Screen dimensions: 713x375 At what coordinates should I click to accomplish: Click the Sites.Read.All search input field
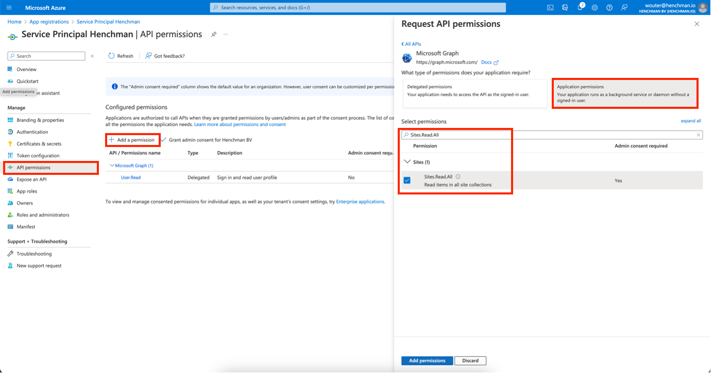549,135
